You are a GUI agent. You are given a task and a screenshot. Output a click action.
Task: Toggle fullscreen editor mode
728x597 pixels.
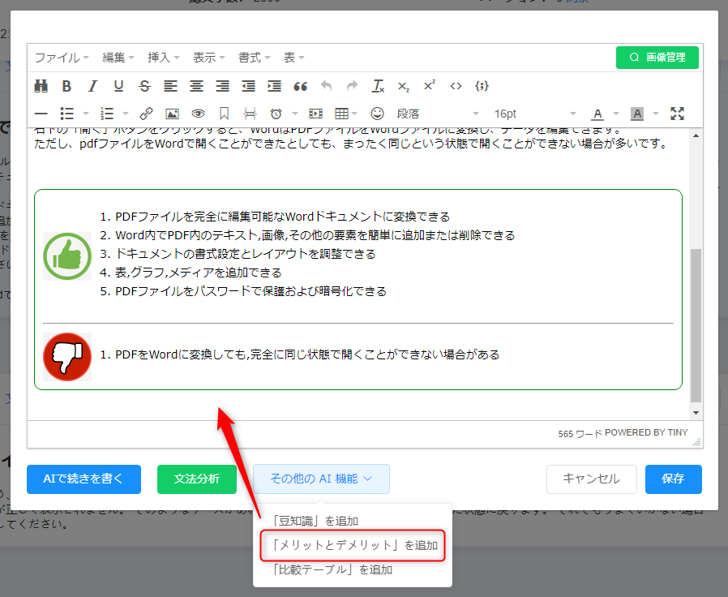678,114
